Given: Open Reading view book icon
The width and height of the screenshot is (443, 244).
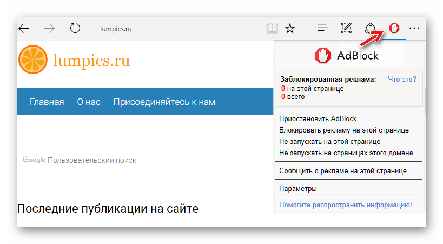Looking at the screenshot, I should pyautogui.click(x=273, y=29).
